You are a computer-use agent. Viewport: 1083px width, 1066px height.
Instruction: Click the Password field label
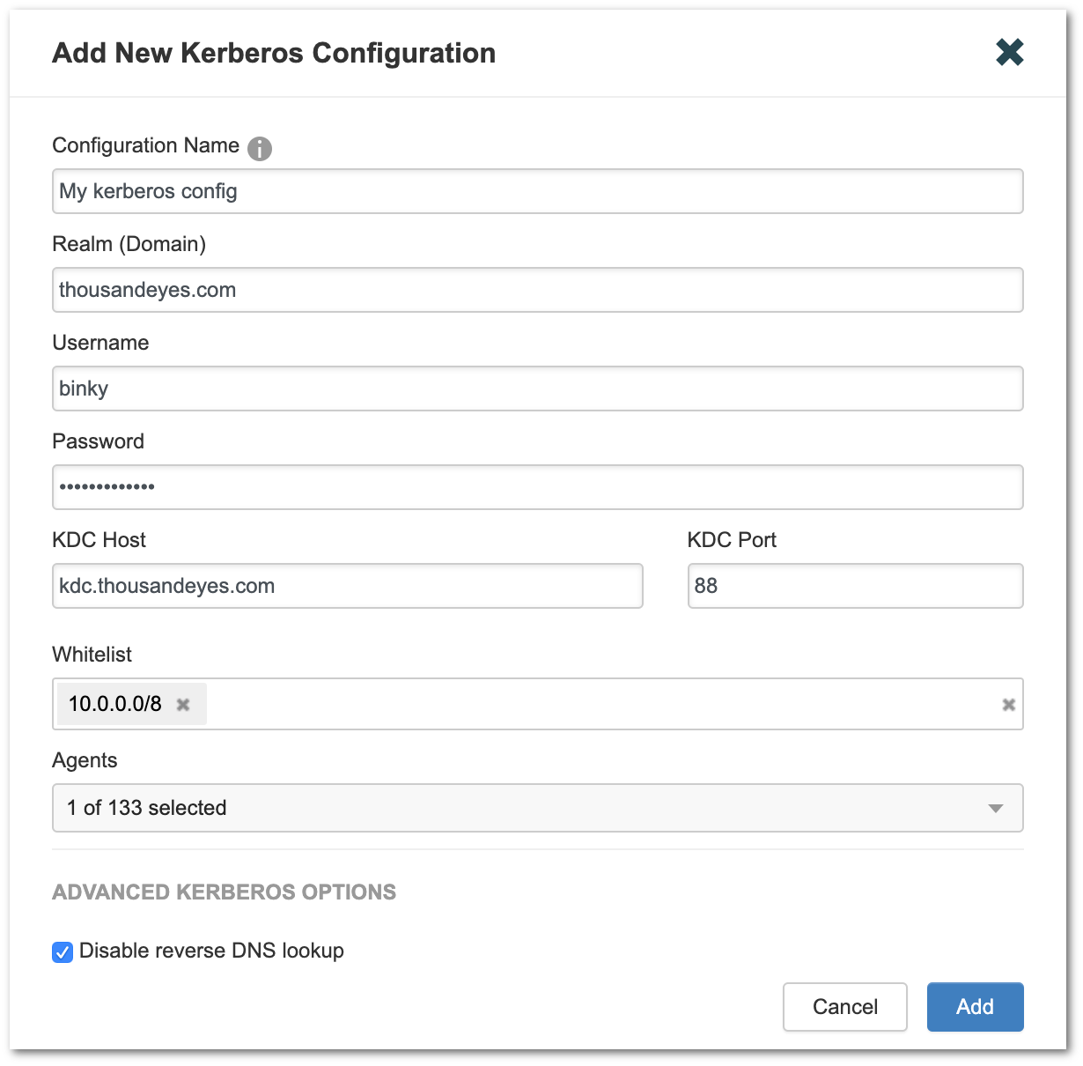tap(99, 441)
